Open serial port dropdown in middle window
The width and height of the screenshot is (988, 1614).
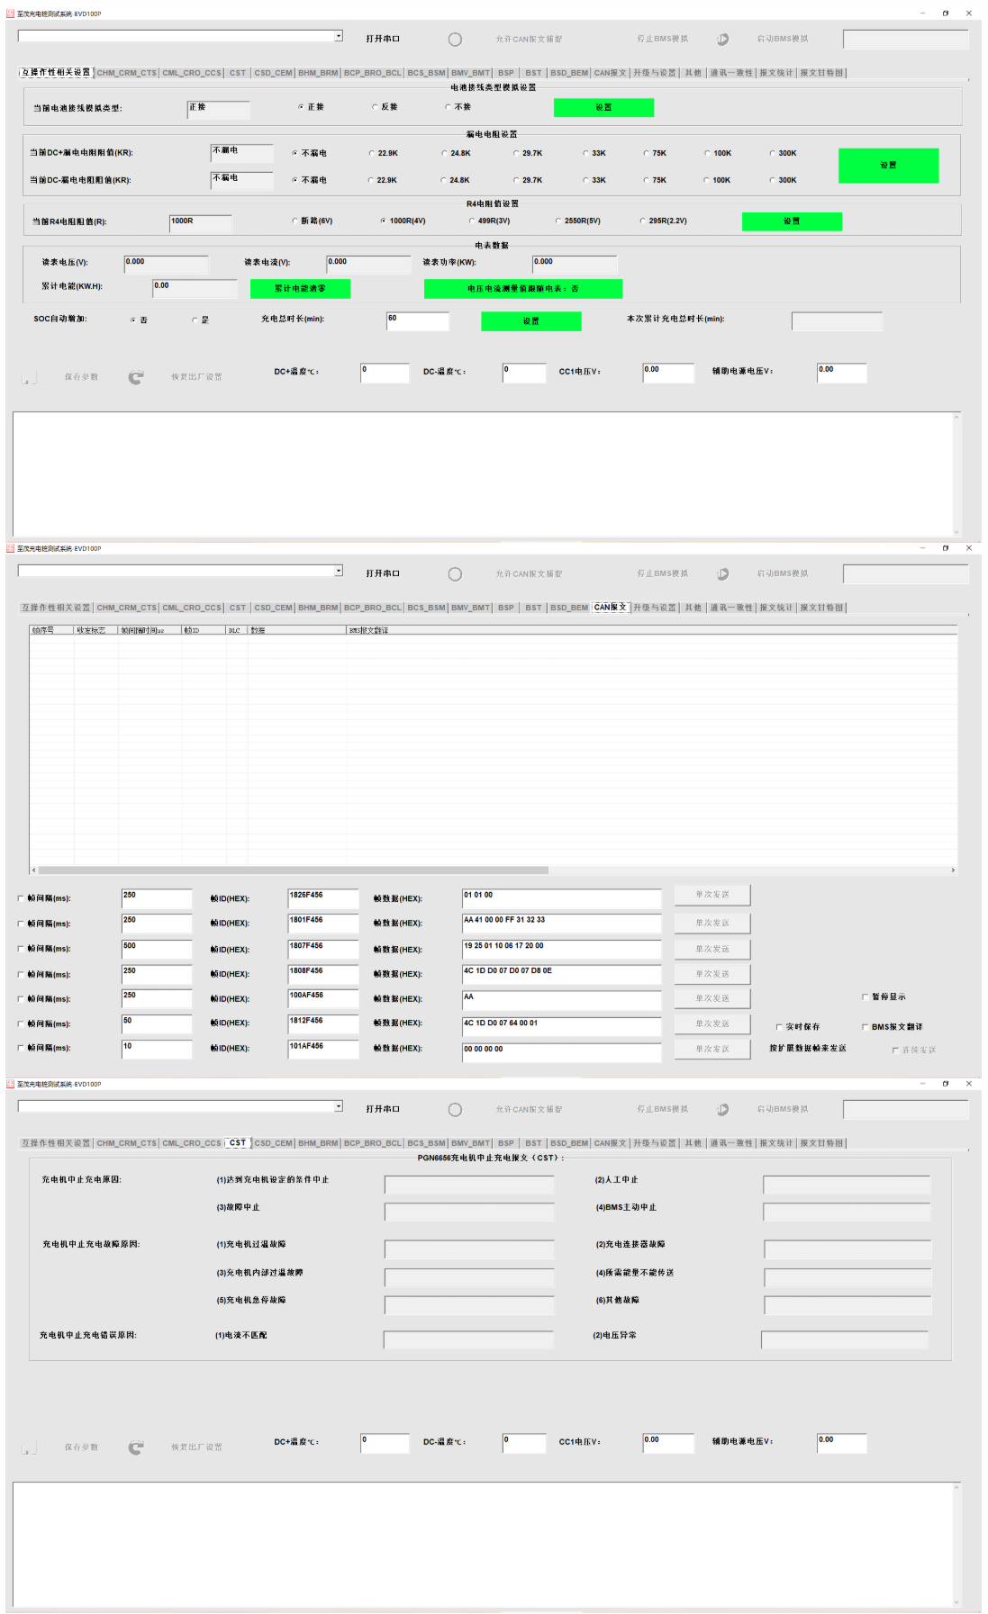pyautogui.click(x=339, y=571)
